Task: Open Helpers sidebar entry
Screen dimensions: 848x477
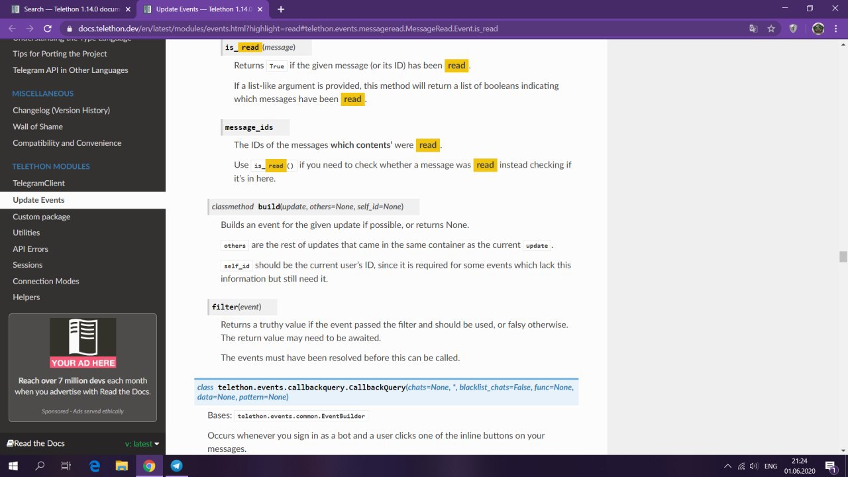Action: point(26,297)
